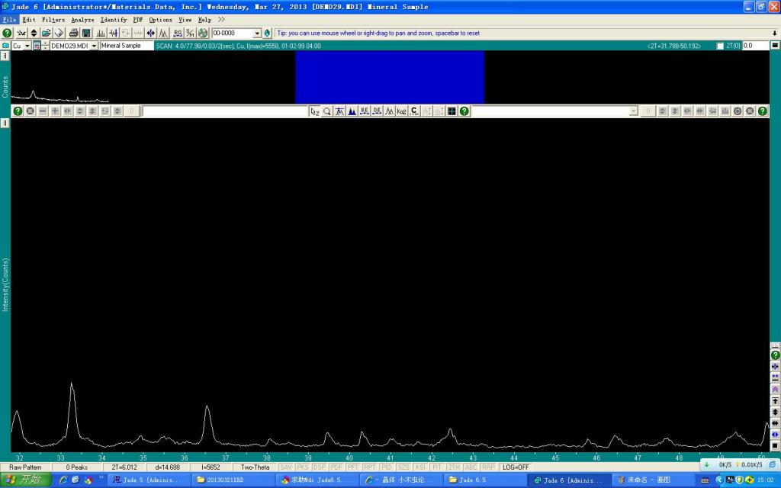Toggle the PKS status bar button
This screenshot has height=488, width=781.
(303, 467)
